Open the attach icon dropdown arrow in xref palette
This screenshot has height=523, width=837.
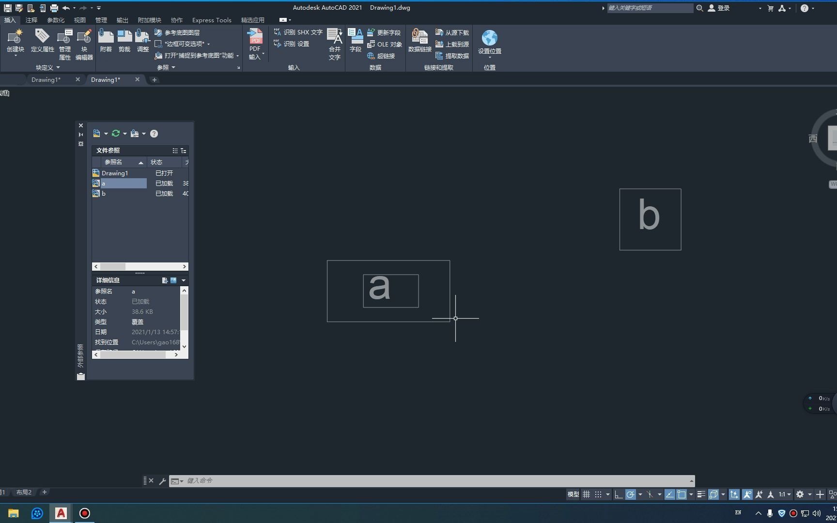click(106, 134)
